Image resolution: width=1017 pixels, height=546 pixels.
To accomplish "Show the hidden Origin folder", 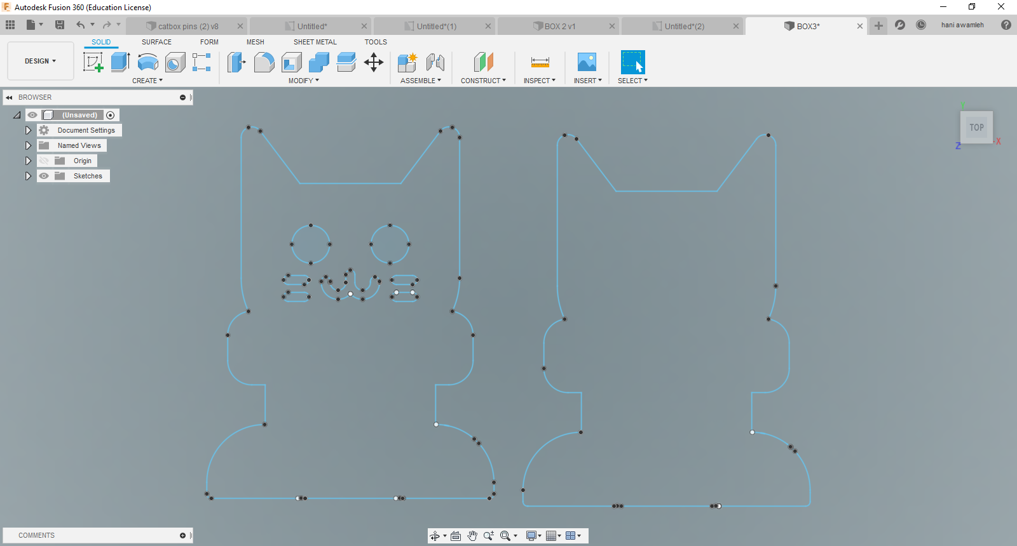I will click(x=44, y=161).
